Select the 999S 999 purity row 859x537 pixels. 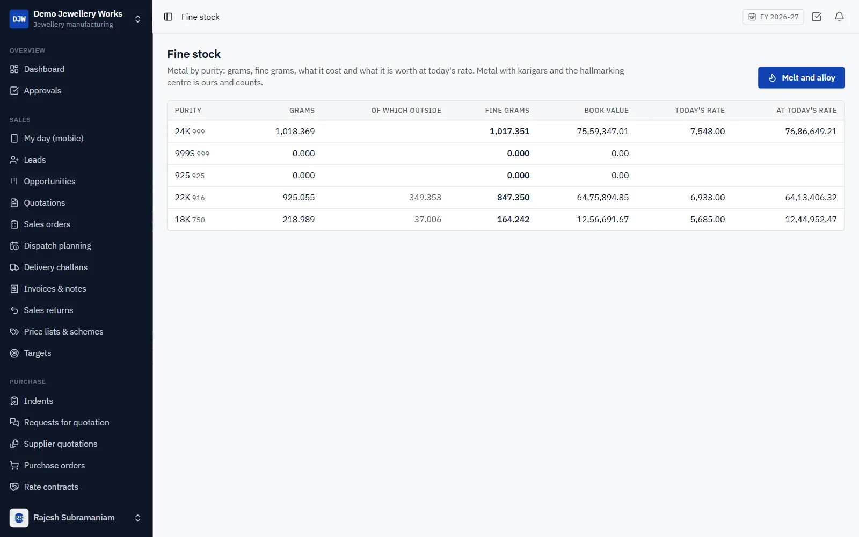506,154
